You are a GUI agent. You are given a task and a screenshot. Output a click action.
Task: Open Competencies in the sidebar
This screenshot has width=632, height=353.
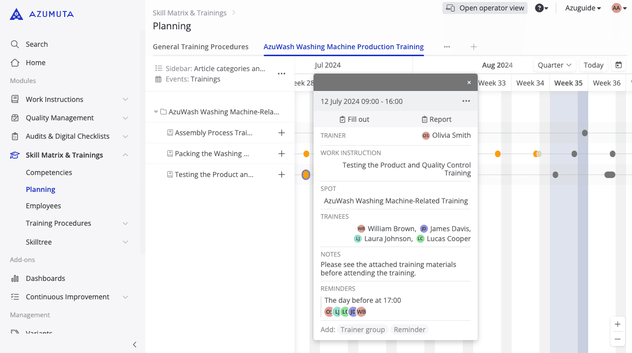point(49,173)
